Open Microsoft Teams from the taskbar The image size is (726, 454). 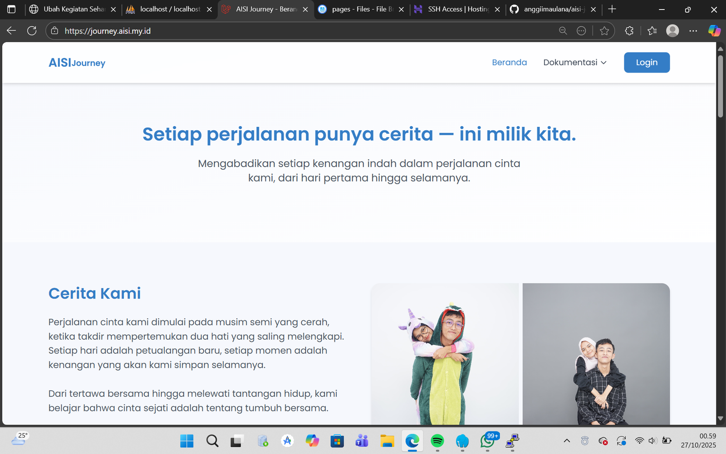[x=362, y=440]
